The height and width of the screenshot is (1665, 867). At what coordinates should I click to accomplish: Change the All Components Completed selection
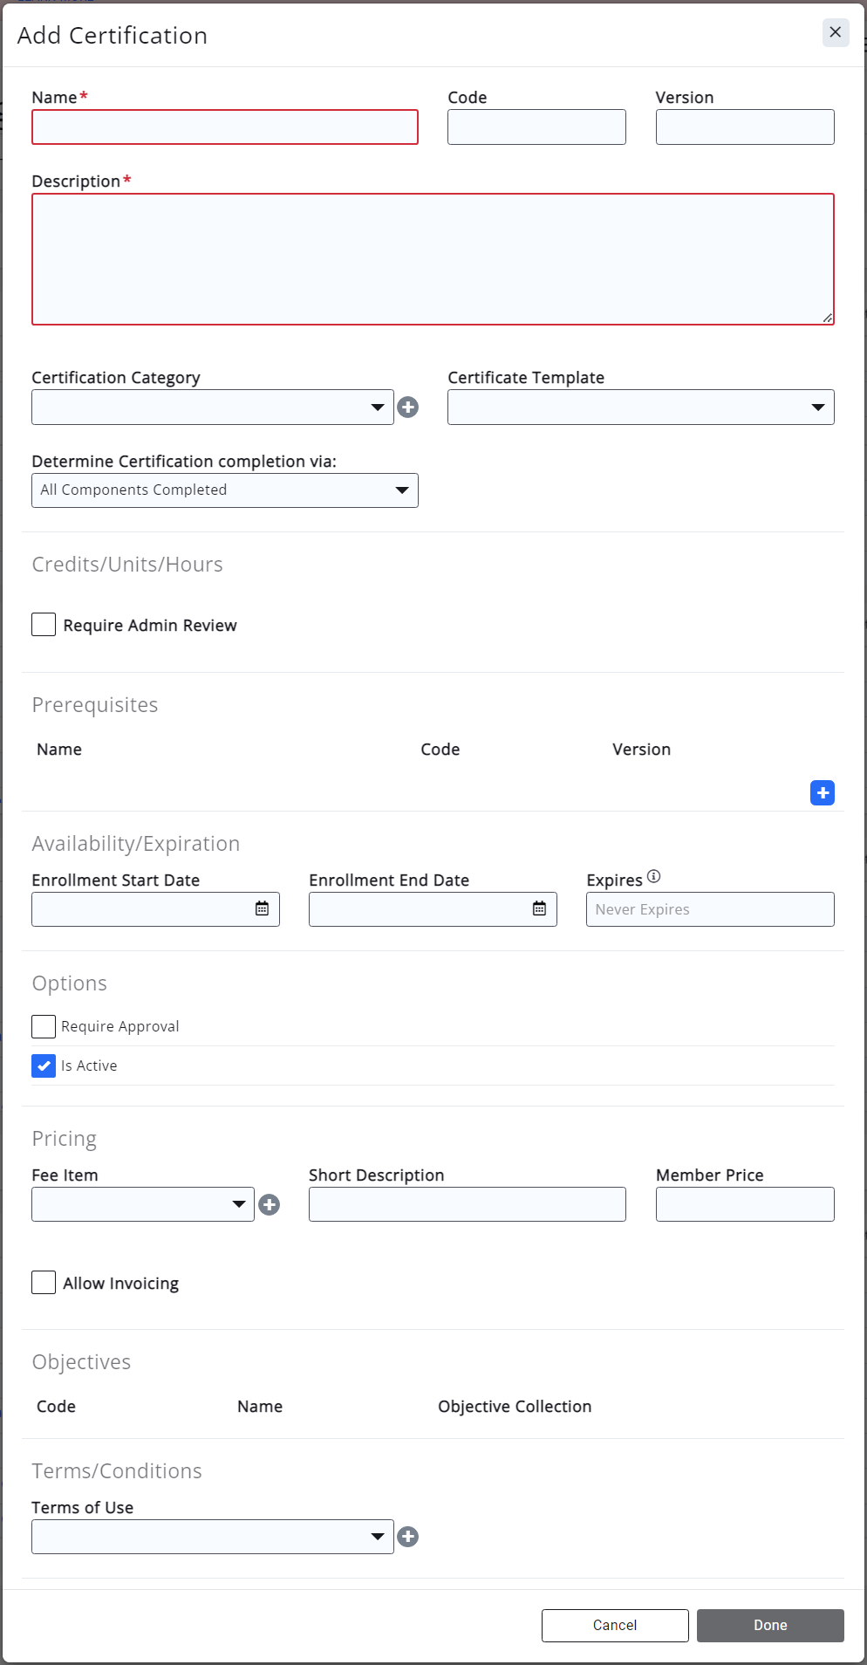tap(225, 490)
